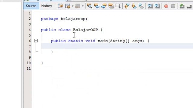Click the 'class' keyword
Screen dimensions: 193x108
64,30
